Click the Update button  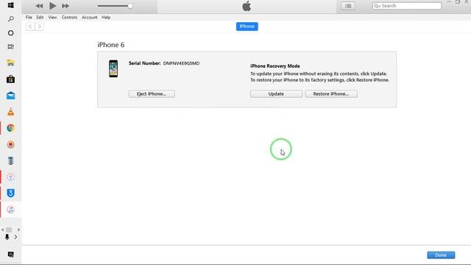point(276,93)
